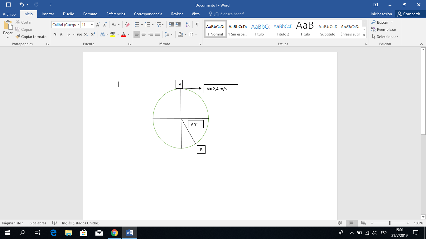The width and height of the screenshot is (426, 239).
Task: Click the Format Painter (Copiar formato) icon
Action: 18,37
